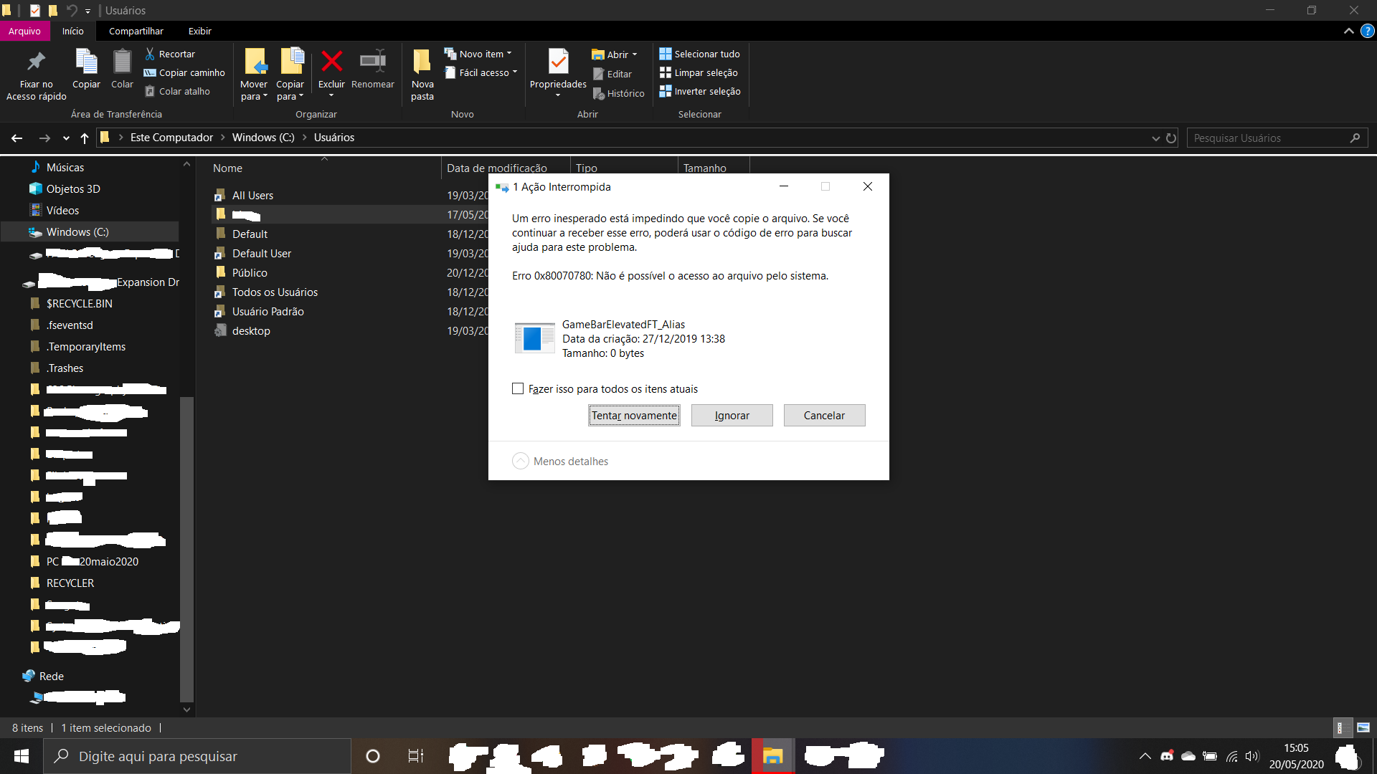Open the Abrir dropdown in ribbon
Image resolution: width=1377 pixels, height=774 pixels.
tap(615, 54)
